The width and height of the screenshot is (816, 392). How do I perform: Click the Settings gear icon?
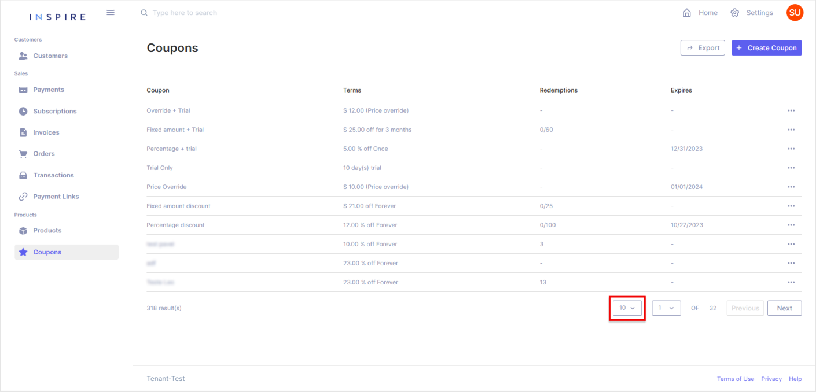(x=734, y=13)
